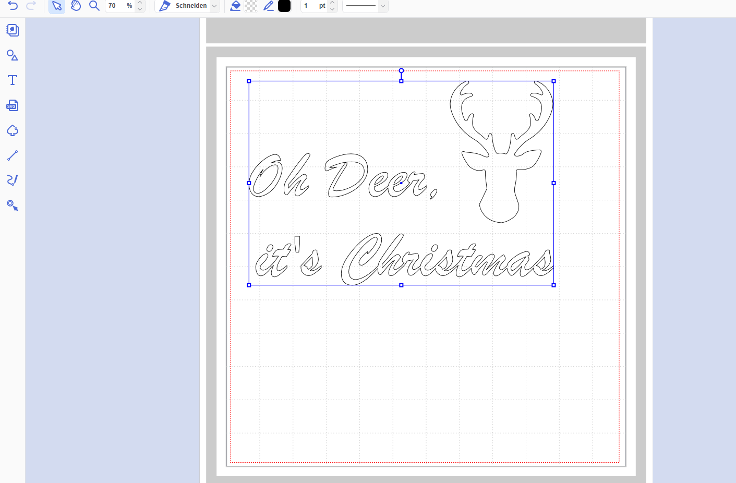The image size is (736, 483).
Task: Click the transparent fill color swatch
Action: pos(251,6)
